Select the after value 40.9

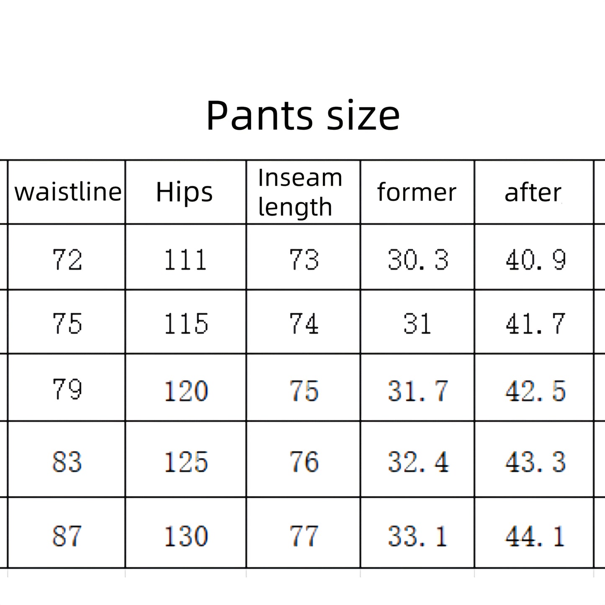(x=535, y=260)
